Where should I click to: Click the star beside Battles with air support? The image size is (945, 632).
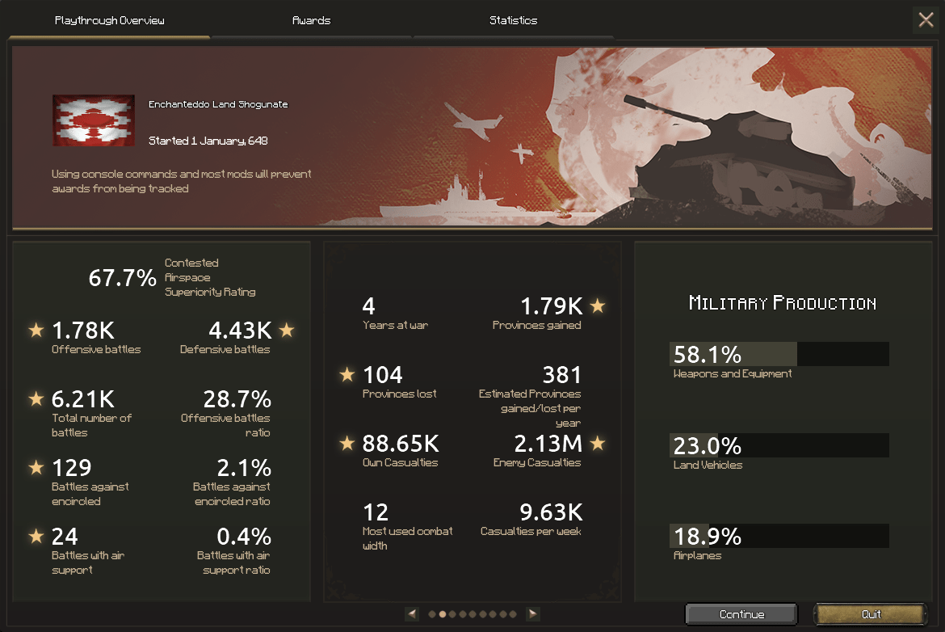coord(36,536)
